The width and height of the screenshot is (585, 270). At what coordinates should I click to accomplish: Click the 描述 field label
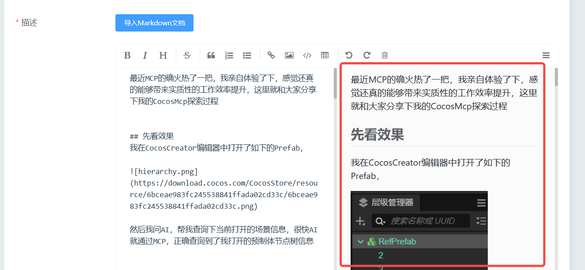tap(29, 23)
